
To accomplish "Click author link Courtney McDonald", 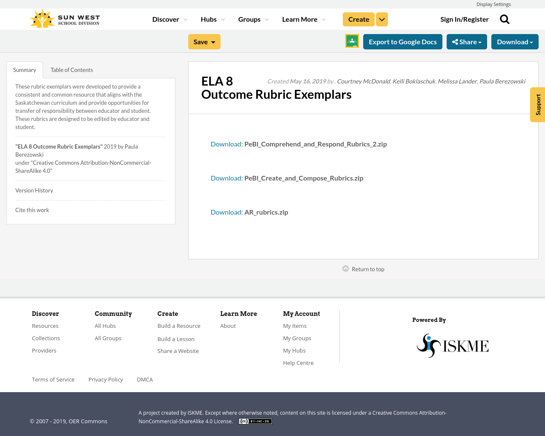I will [363, 80].
